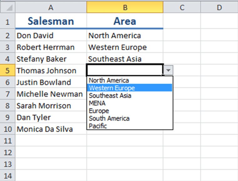Select column D header
Image resolution: width=238 pixels, height=181 pixels.
coord(219,7)
